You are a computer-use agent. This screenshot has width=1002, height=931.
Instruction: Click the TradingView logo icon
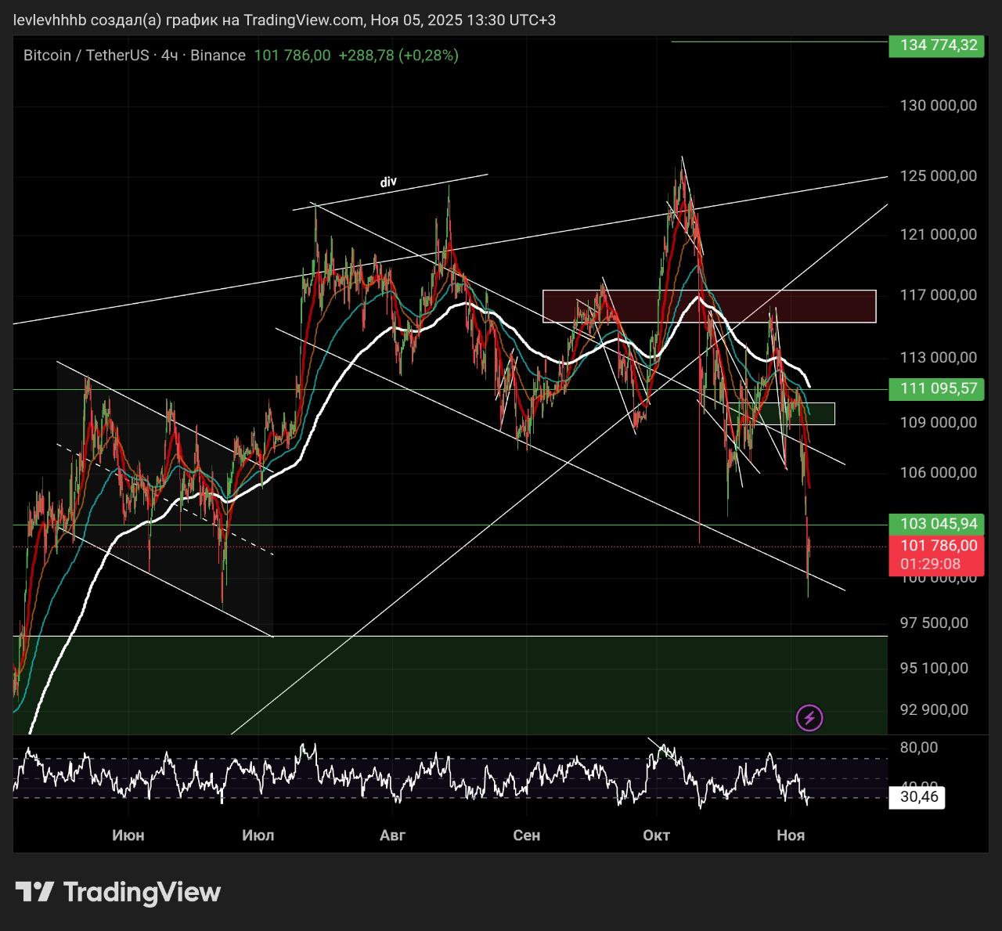coord(34,892)
